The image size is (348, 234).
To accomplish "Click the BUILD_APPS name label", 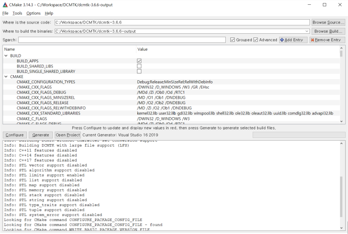I will [28, 61].
